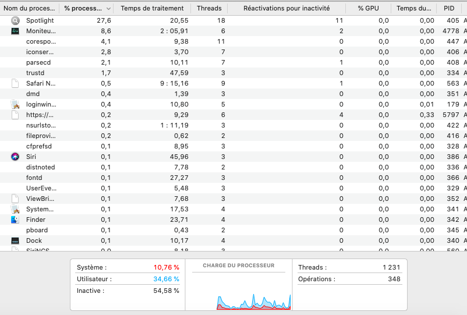Click PID value 5797
Image resolution: width=467 pixels, height=315 pixels.
pyautogui.click(x=451, y=115)
